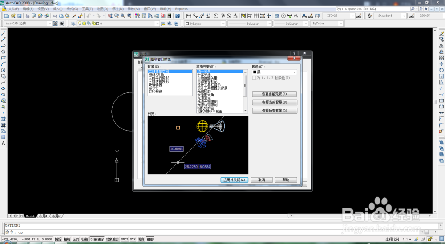This screenshot has height=244, width=445.
Task: Click the QuickCalc calculator icon
Action: (x=170, y=16)
